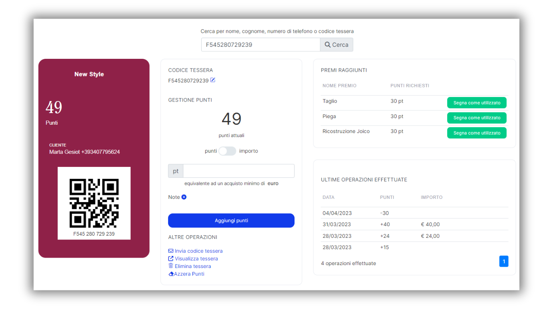Select the 04/04/2023 operation date

337,213
